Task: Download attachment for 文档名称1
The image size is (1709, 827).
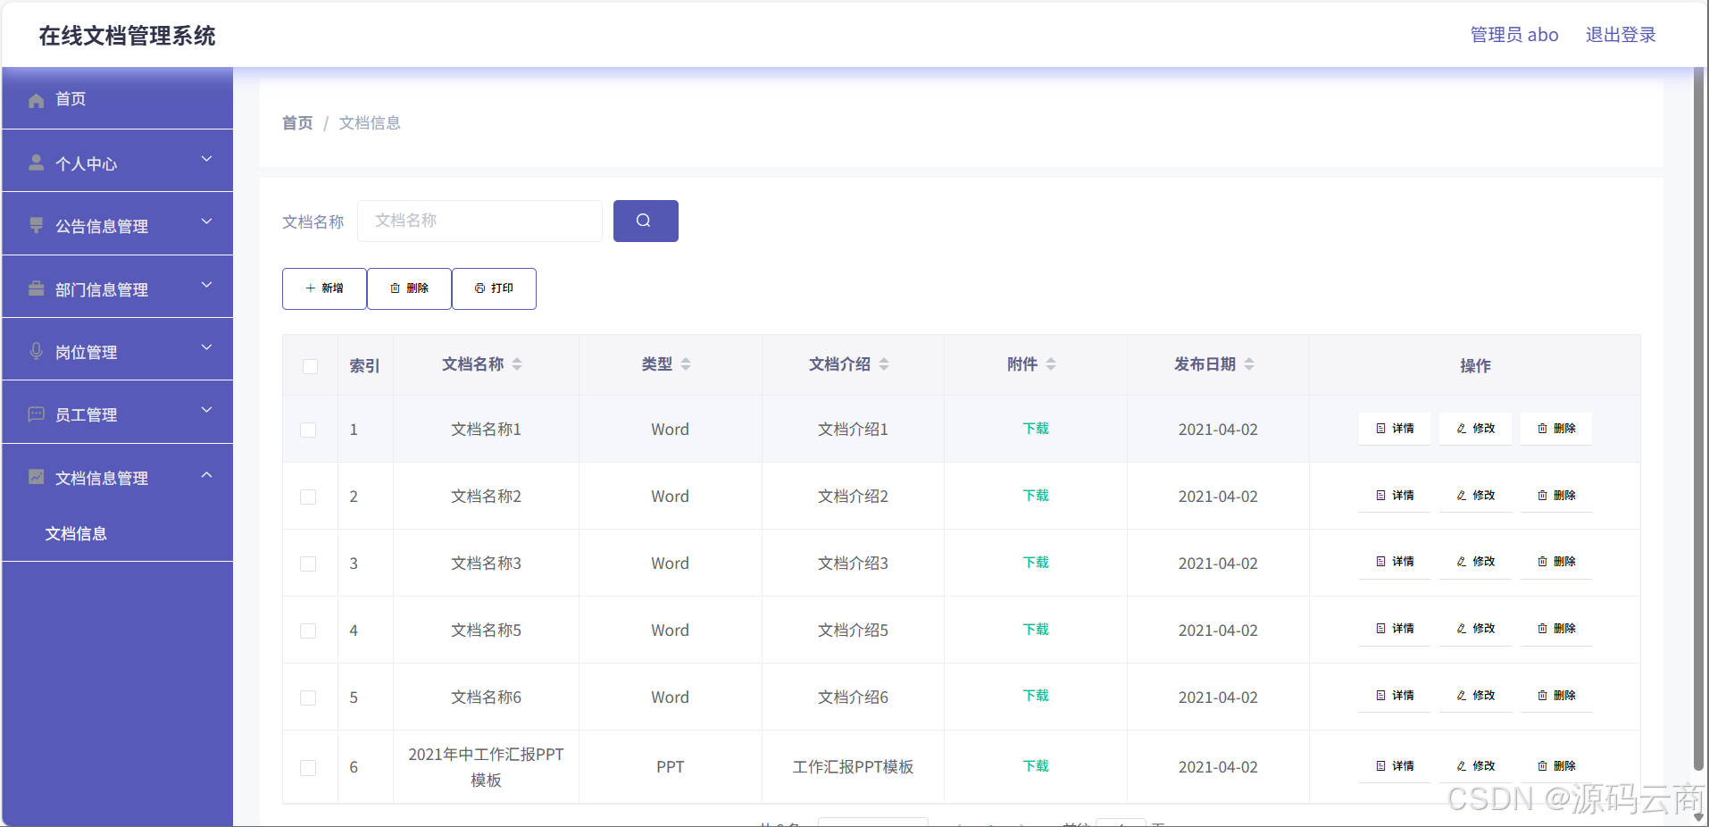Action: [1036, 429]
